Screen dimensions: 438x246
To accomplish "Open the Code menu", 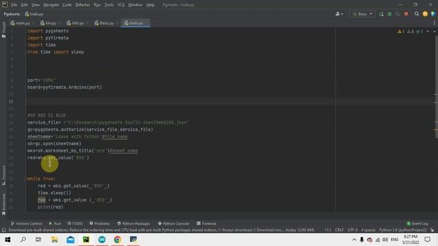I will click(67, 5).
